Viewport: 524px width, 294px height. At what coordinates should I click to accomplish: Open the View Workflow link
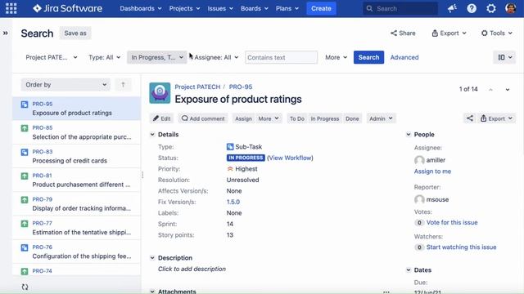pyautogui.click(x=290, y=158)
